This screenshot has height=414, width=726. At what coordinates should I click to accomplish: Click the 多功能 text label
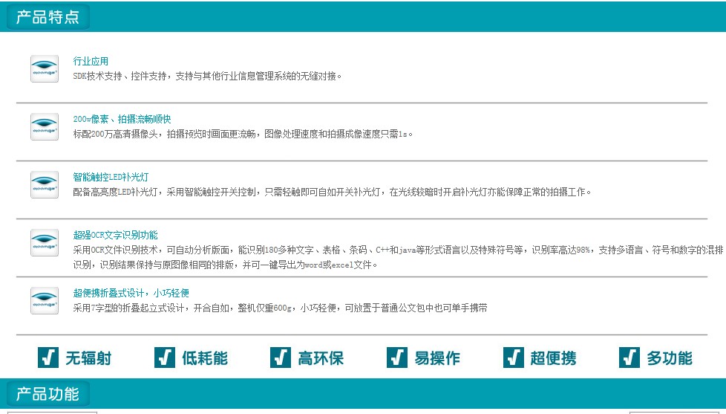[x=670, y=358]
